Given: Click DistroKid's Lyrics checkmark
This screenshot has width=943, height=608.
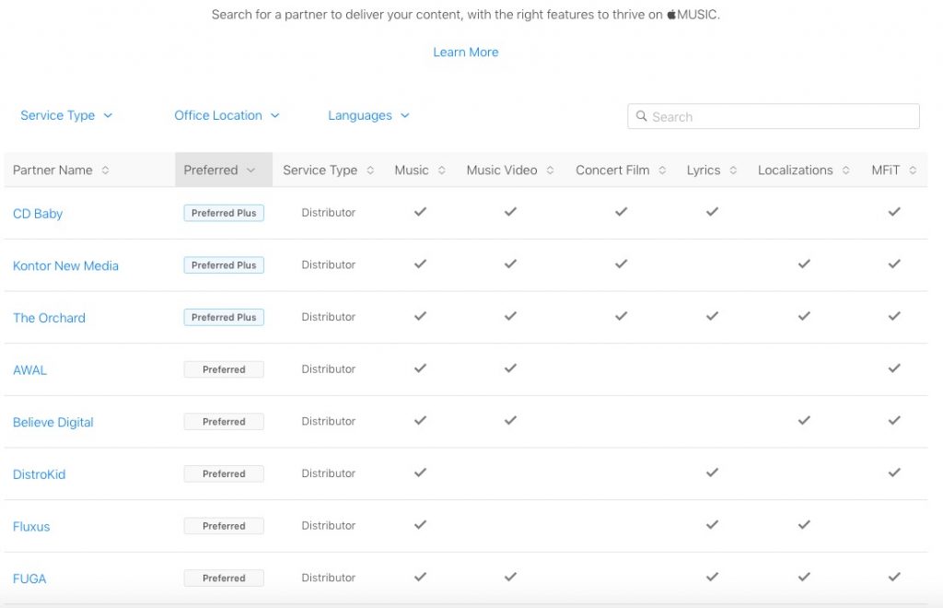Looking at the screenshot, I should click(x=712, y=473).
